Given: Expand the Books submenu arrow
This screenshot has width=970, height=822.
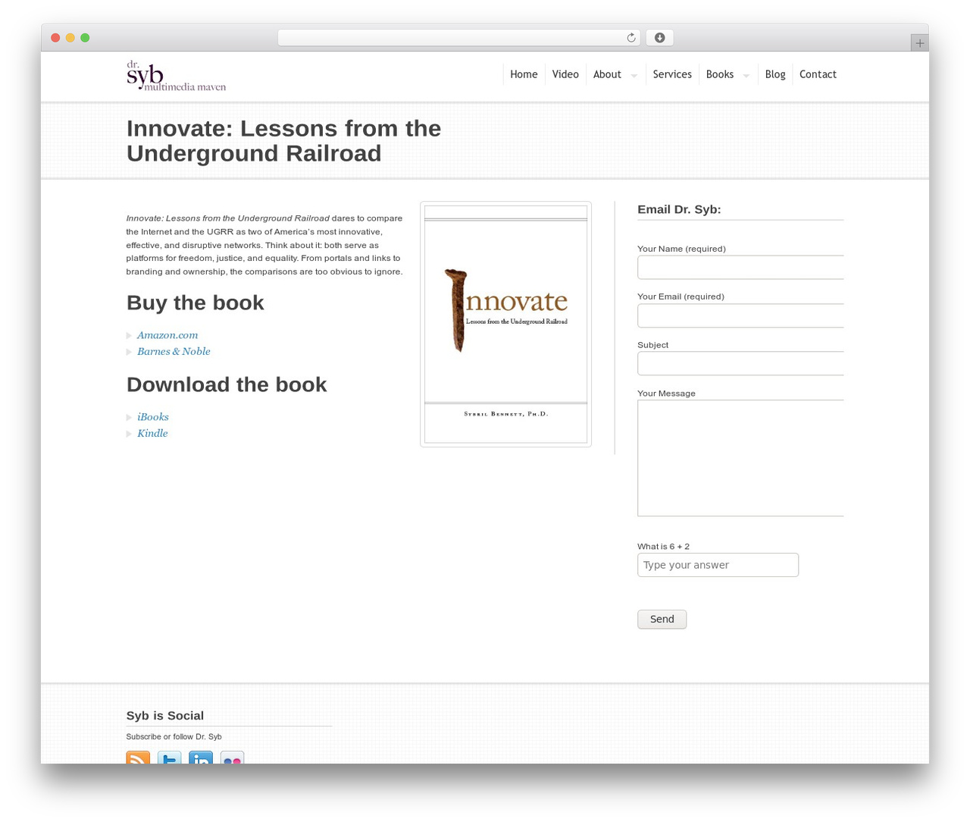Looking at the screenshot, I should [x=746, y=75].
